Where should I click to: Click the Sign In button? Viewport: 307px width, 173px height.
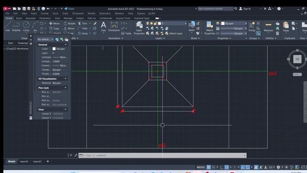pos(245,9)
